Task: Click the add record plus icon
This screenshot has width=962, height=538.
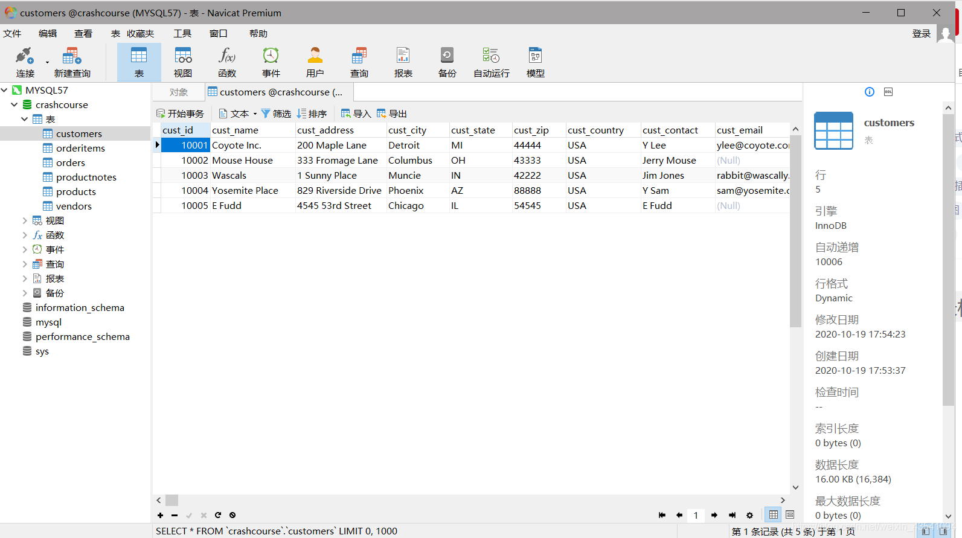Action: pos(160,515)
